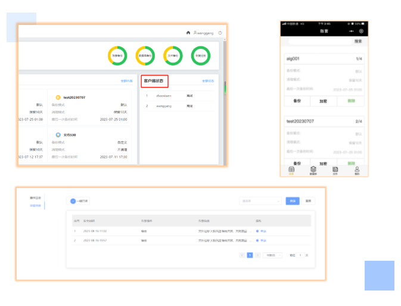Select operation log sidebar item
The image size is (401, 306).
tap(35, 198)
